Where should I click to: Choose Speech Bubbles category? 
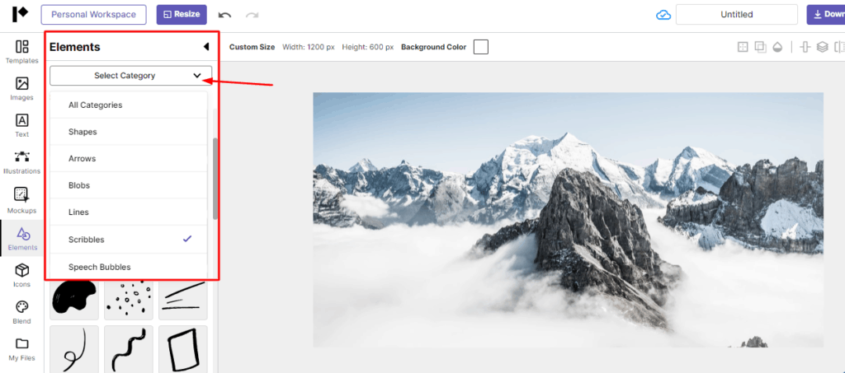click(128, 267)
